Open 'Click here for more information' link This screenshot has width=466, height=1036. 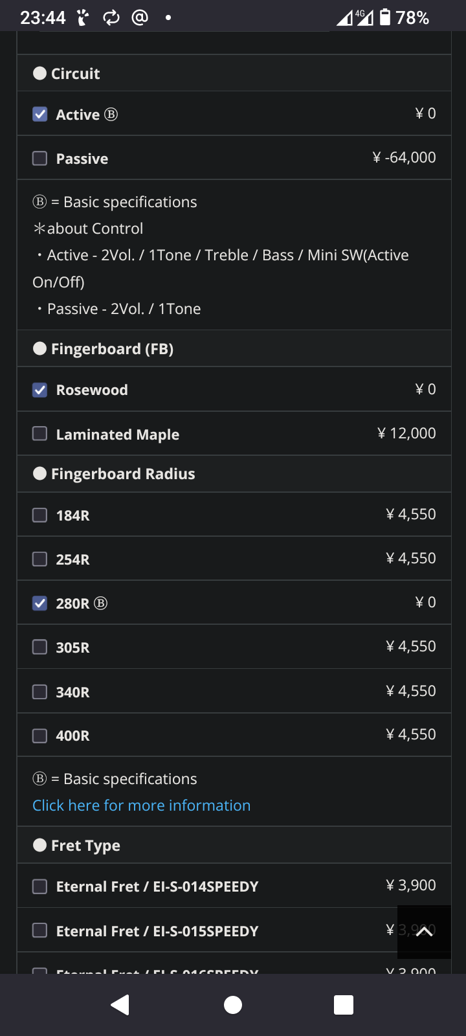pos(141,805)
